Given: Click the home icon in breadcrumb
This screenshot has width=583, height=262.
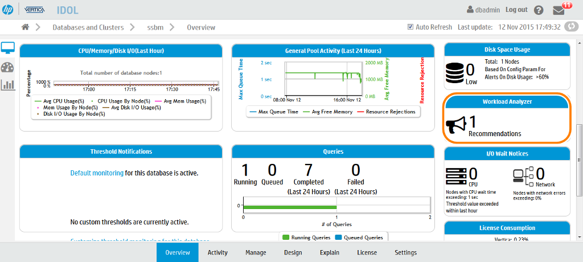Looking at the screenshot, I should click(x=25, y=27).
